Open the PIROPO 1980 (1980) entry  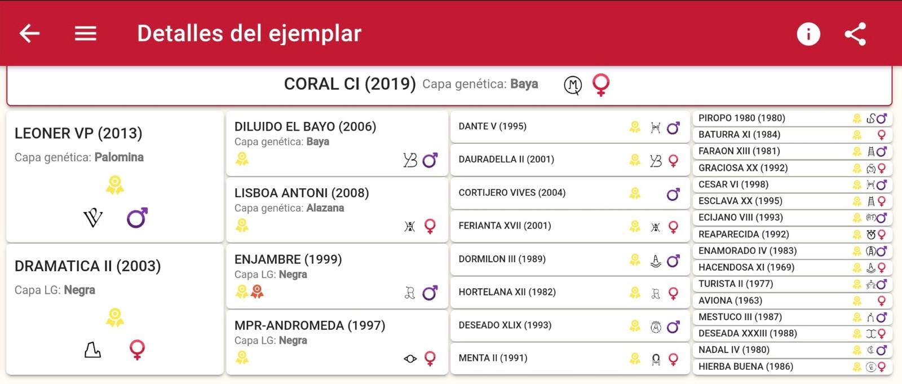click(x=792, y=118)
